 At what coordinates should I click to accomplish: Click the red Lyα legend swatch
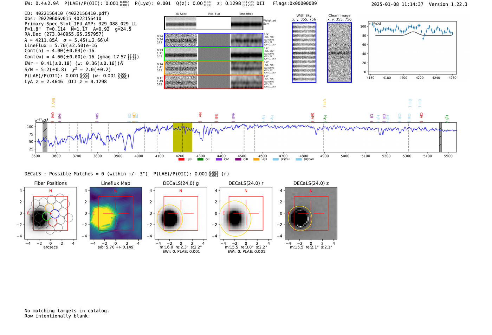(x=181, y=159)
